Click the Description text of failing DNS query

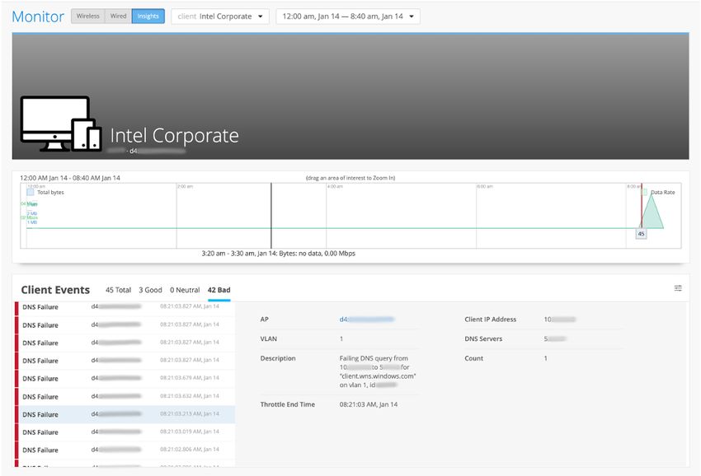[x=378, y=371]
